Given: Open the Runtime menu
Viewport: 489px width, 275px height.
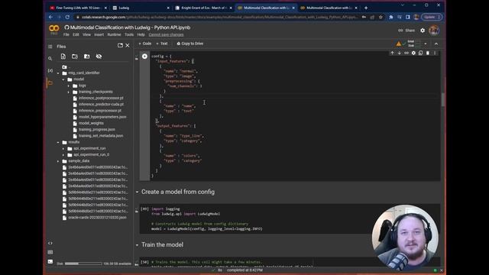Looking at the screenshot, I should pos(114,34).
